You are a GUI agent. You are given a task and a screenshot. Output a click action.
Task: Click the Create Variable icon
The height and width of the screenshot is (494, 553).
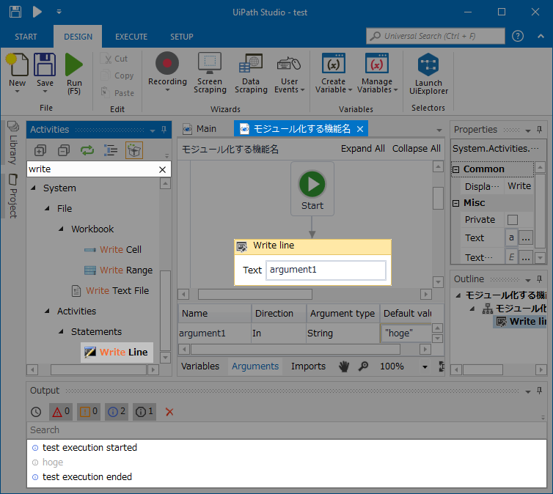click(333, 64)
